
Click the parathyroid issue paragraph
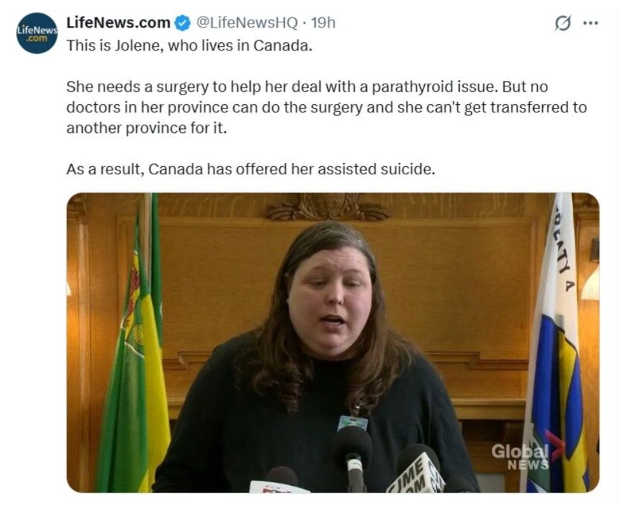[327, 107]
